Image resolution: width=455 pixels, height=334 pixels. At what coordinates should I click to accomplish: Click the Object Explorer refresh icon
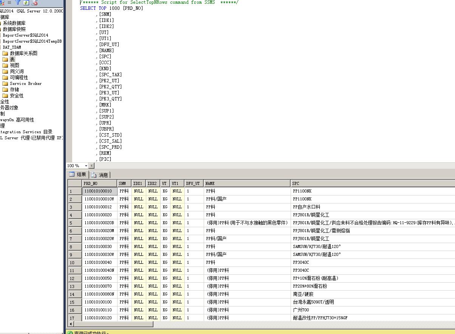point(26,2)
